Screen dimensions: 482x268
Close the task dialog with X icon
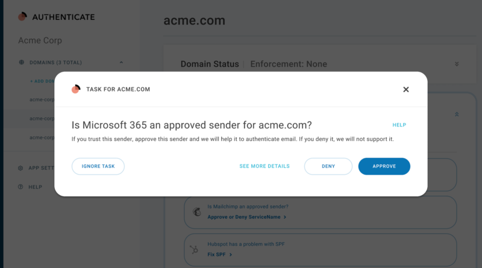tap(405, 90)
